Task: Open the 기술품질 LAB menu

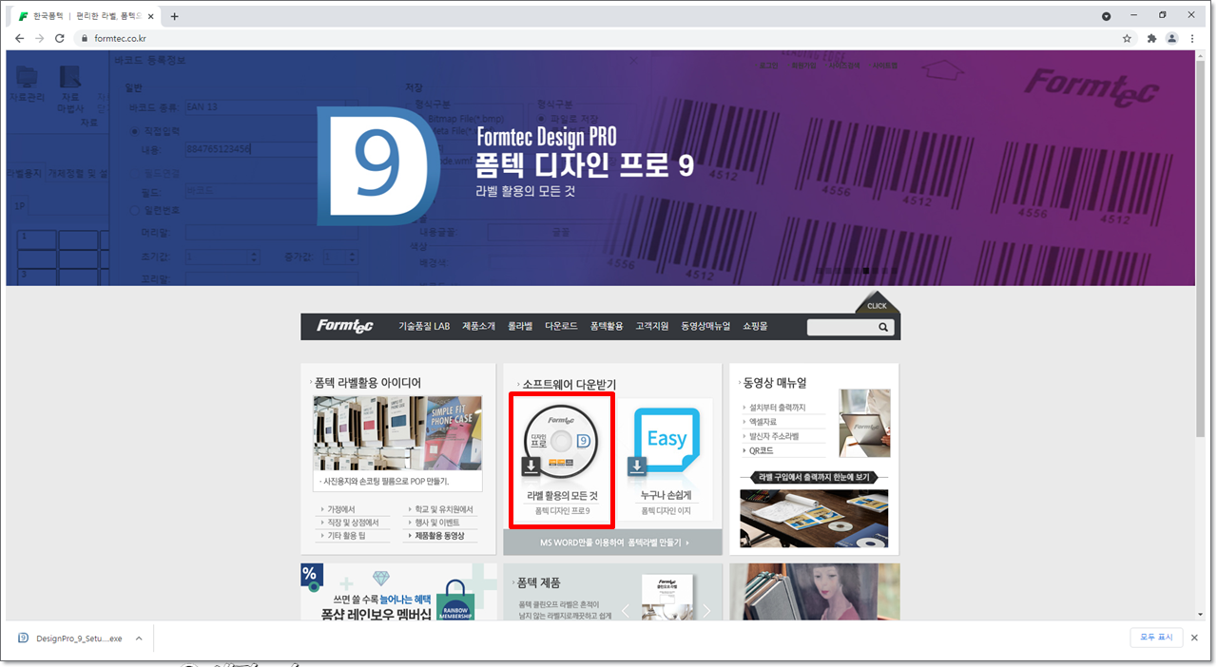Action: coord(424,326)
